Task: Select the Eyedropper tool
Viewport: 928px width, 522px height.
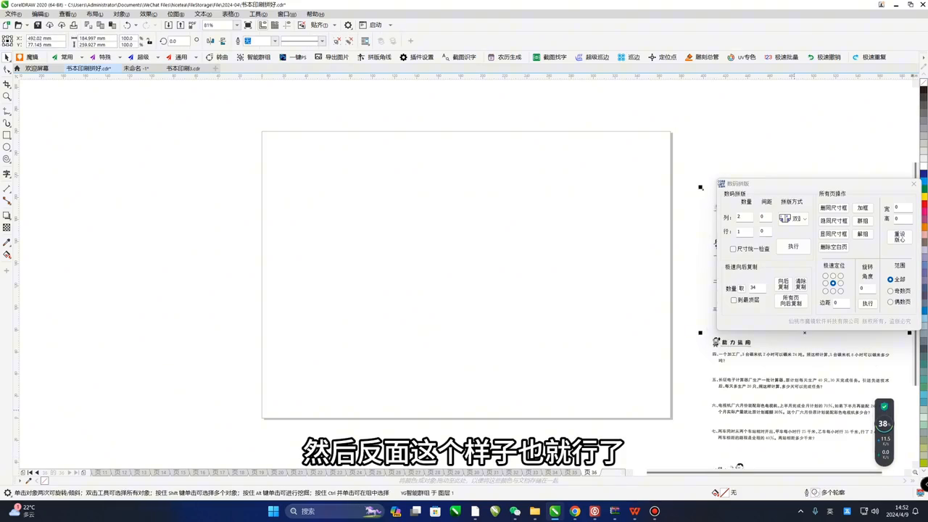Action: [x=7, y=243]
